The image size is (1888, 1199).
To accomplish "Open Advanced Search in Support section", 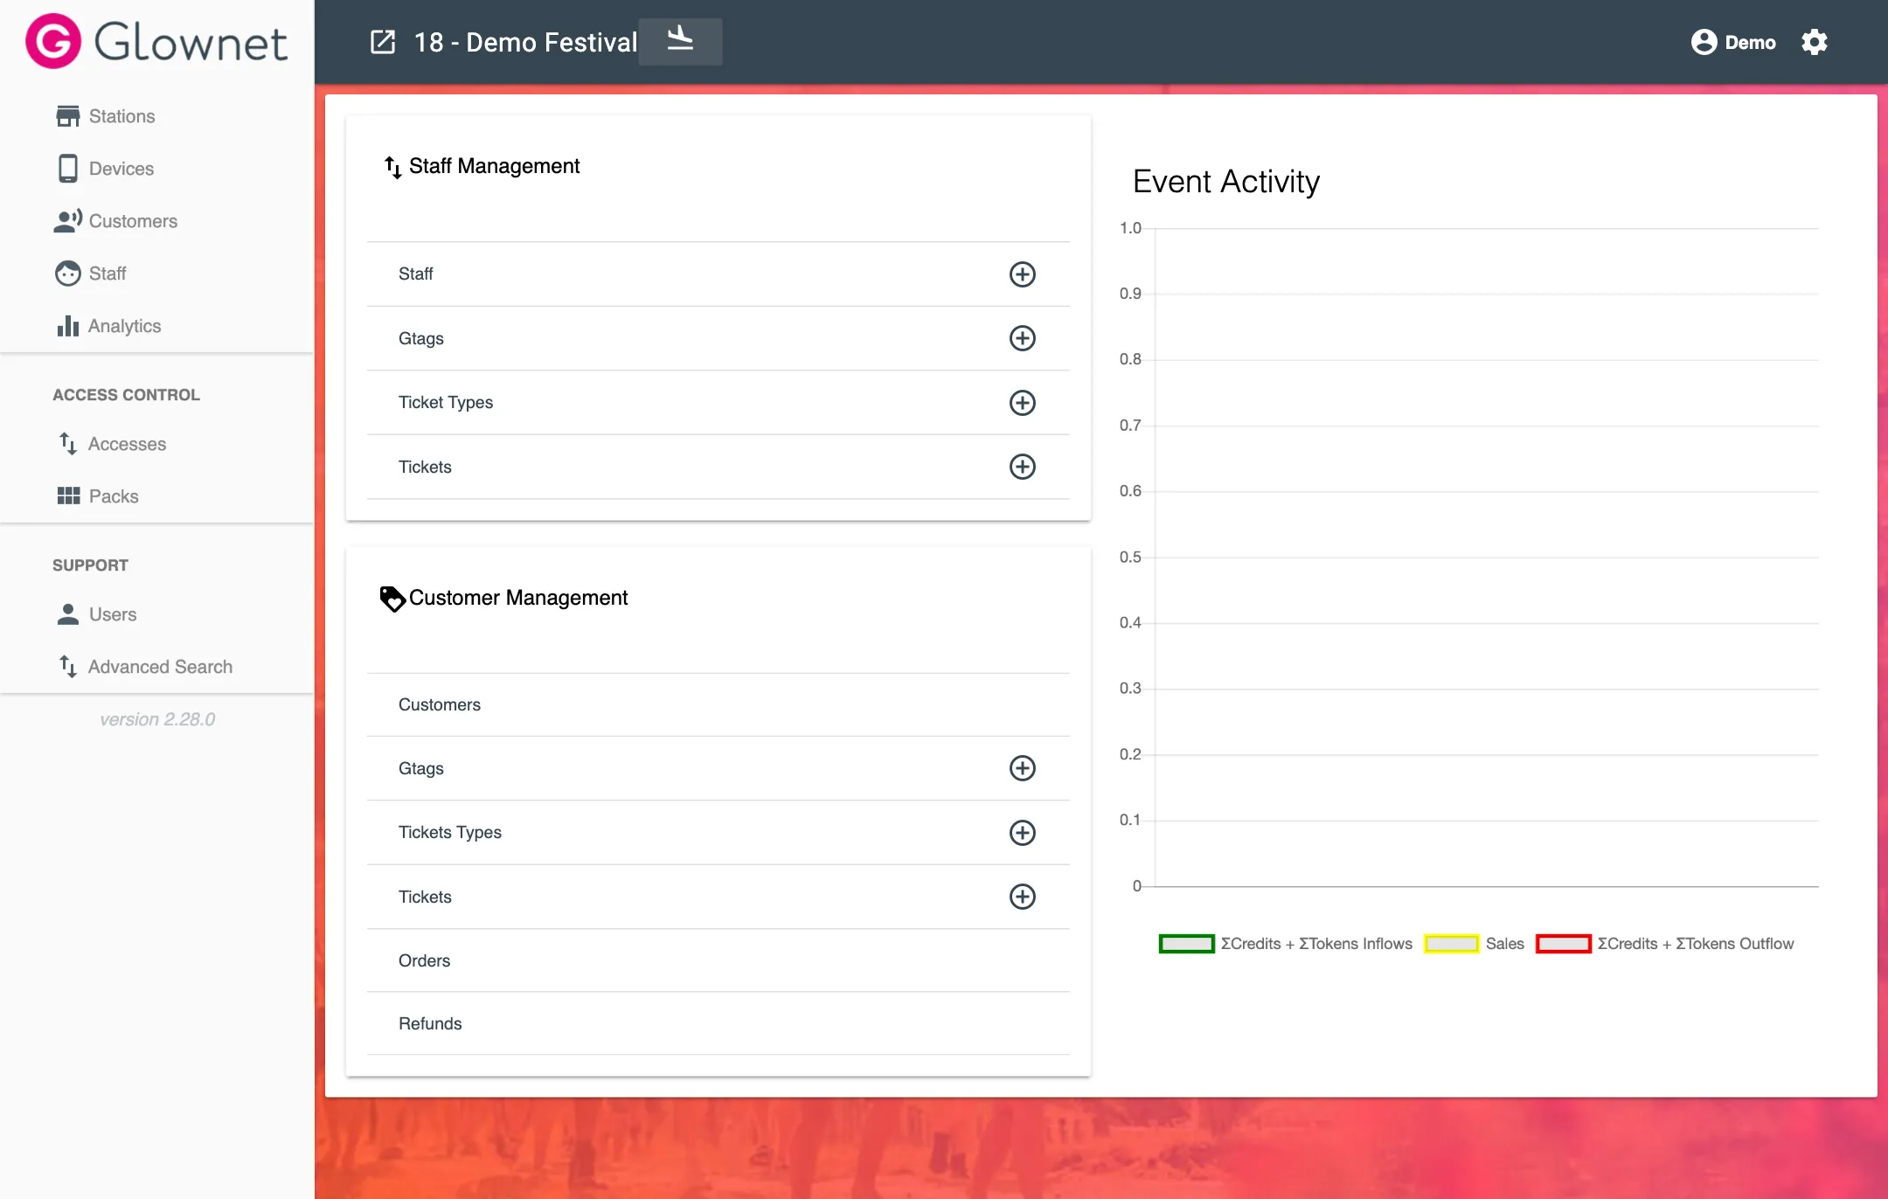I will click(160, 667).
